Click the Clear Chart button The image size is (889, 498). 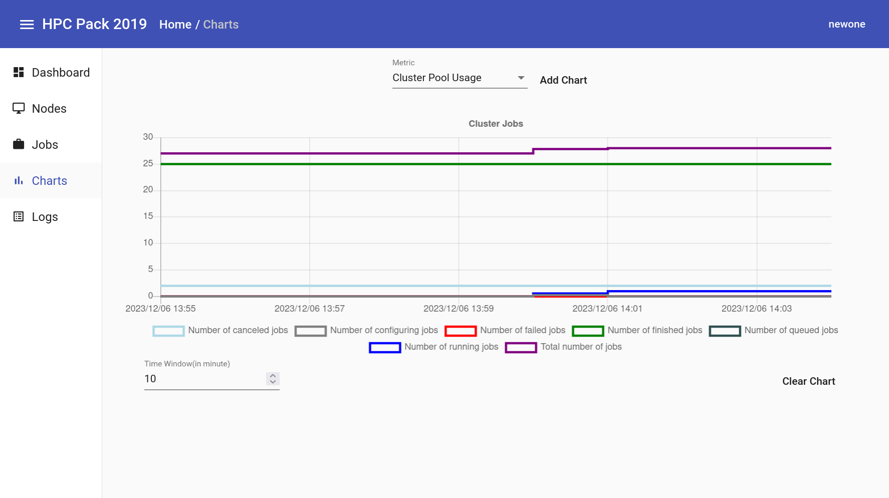tap(808, 381)
